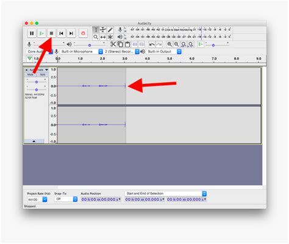Adjust the recording volume slider
Viewport: 289px width, 244px height.
pos(49,44)
